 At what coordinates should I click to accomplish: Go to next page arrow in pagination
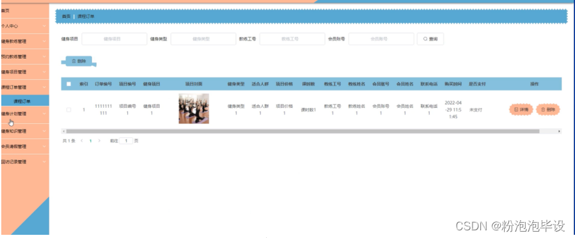[x=99, y=141]
